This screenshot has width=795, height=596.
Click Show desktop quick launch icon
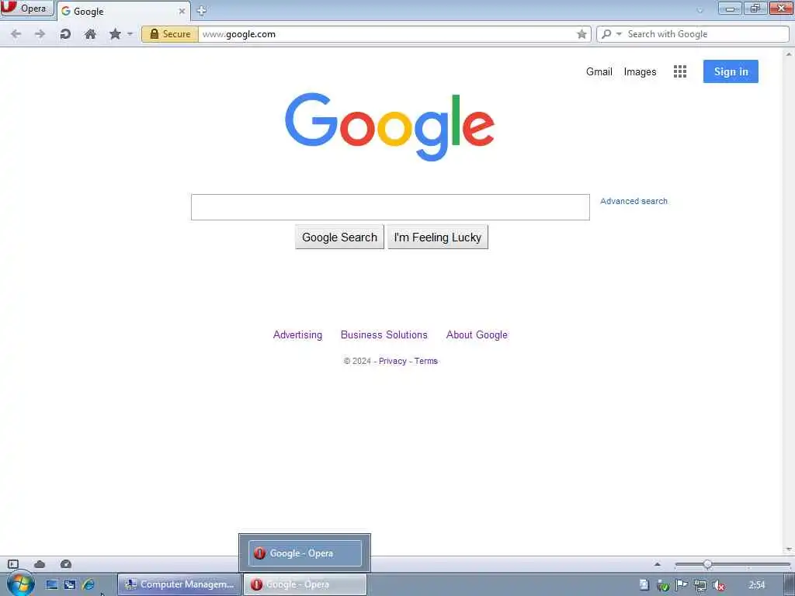pyautogui.click(x=52, y=584)
